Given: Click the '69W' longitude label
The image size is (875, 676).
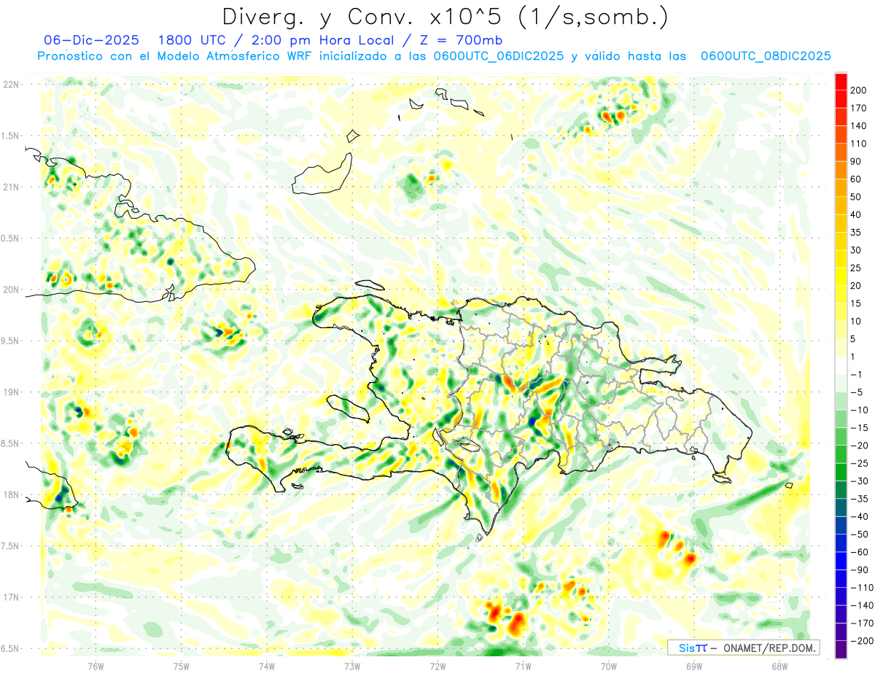Looking at the screenshot, I should (694, 666).
